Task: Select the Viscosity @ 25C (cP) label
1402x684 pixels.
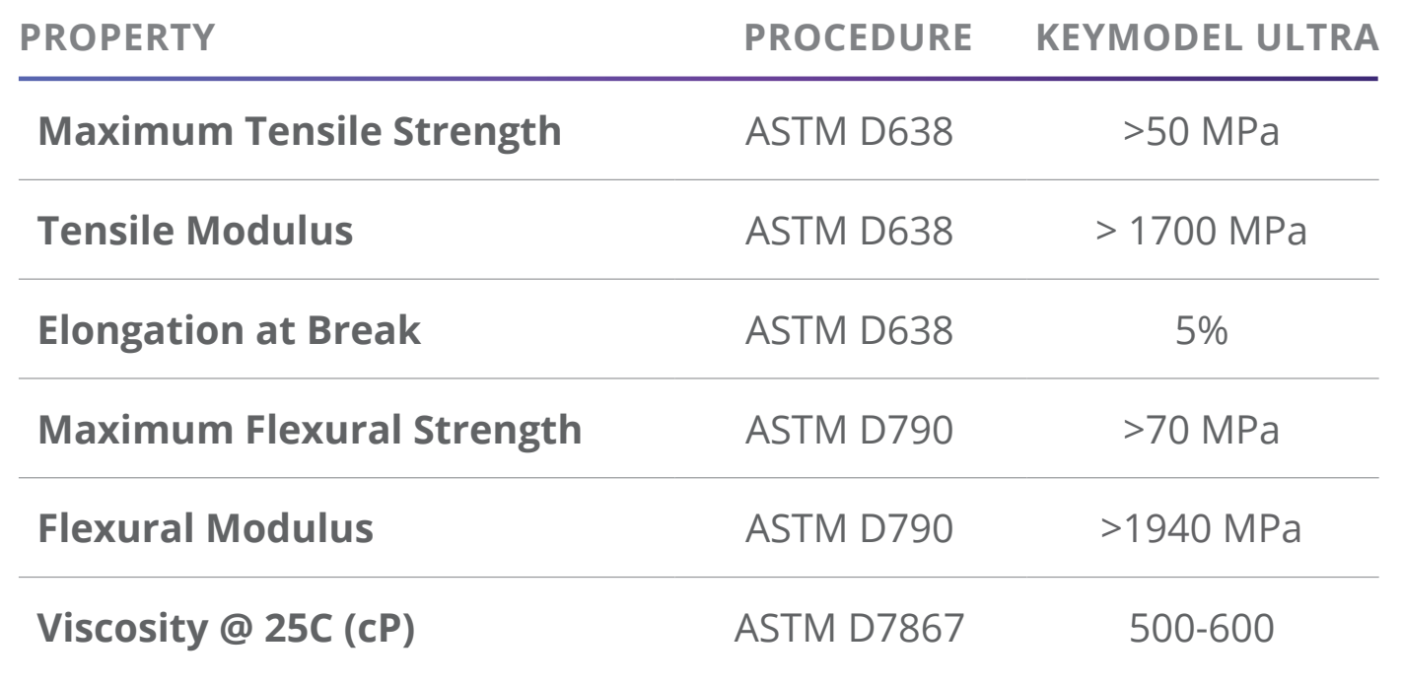Action: tap(227, 630)
